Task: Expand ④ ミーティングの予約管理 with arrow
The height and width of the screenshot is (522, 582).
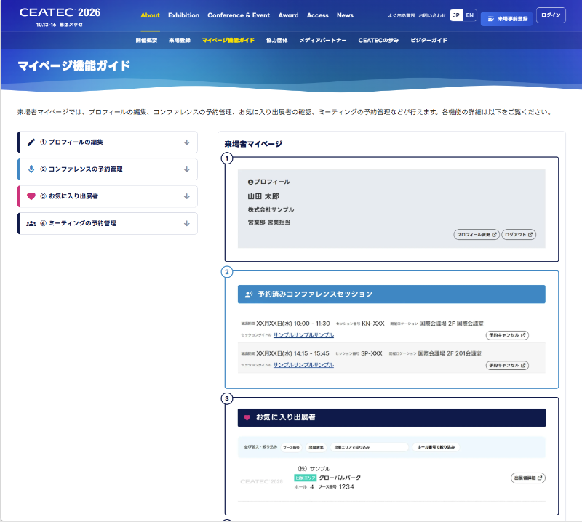Action: [187, 223]
